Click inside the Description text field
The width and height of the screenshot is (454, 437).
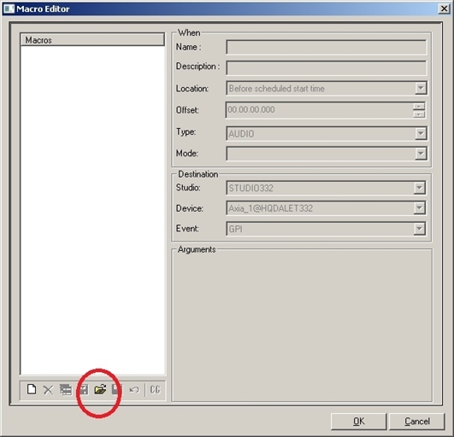pos(326,67)
